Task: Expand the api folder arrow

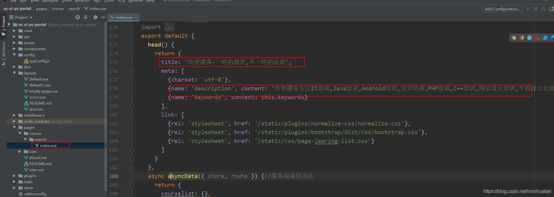Action: 14,37
